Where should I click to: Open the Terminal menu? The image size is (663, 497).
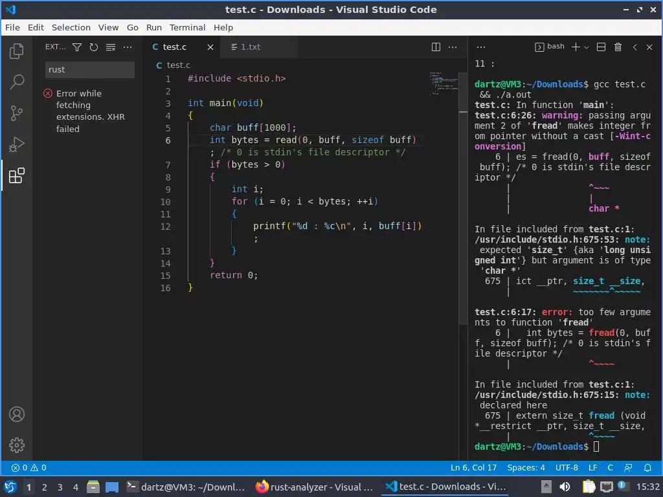click(187, 27)
